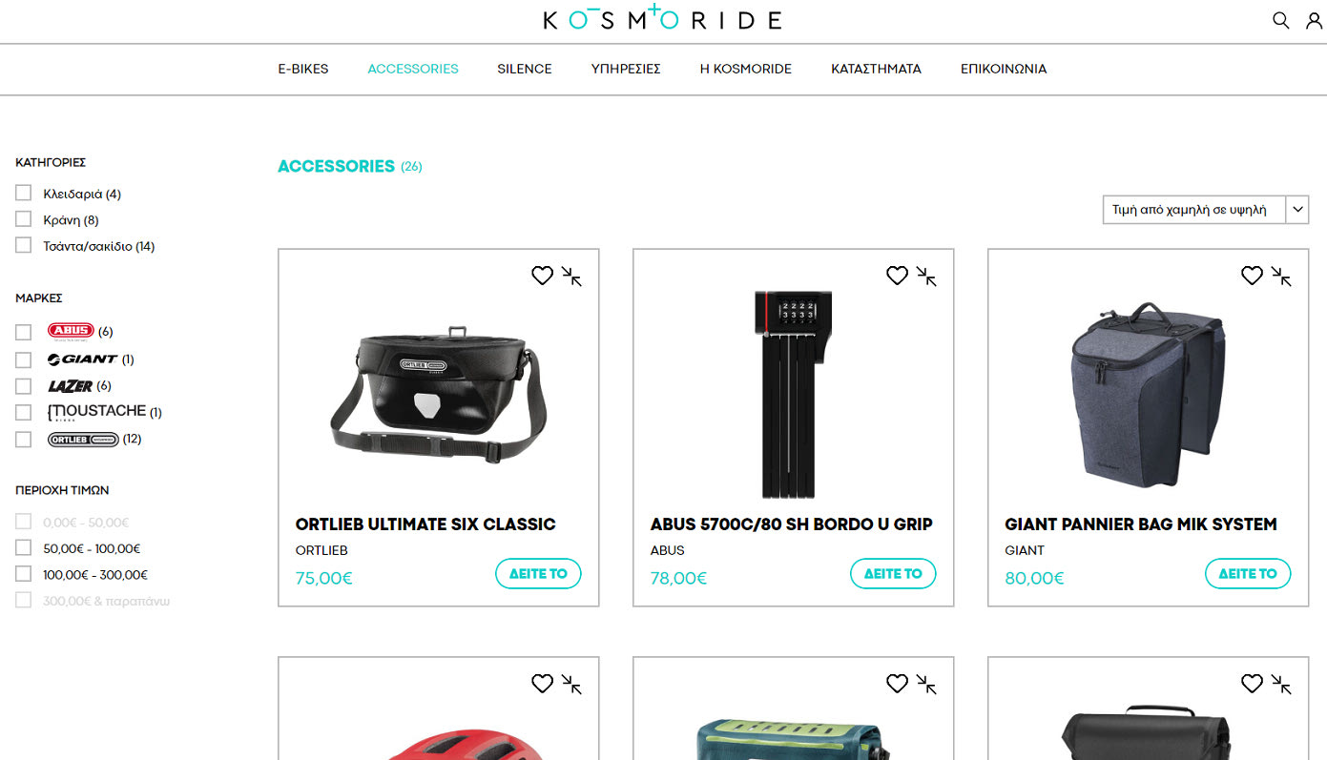
Task: Click compare arrows on Giant Pannier Bag
Action: [1281, 276]
